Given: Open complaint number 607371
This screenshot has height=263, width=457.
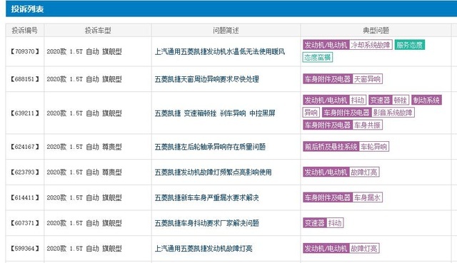Looking at the screenshot, I should pyautogui.click(x=25, y=223).
